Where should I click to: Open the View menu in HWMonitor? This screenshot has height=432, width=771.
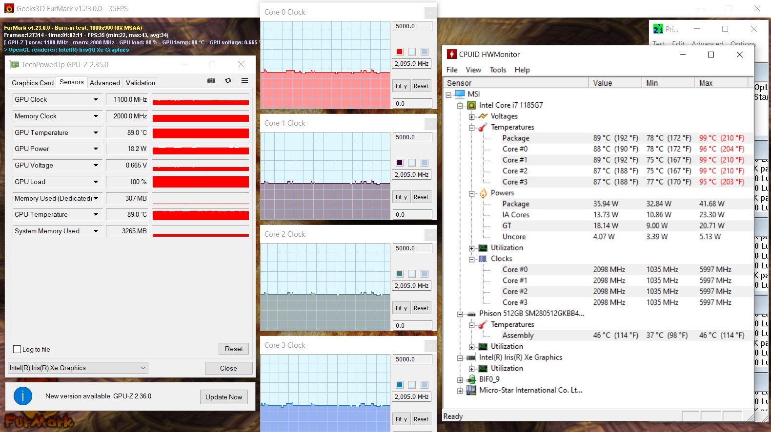pos(473,70)
